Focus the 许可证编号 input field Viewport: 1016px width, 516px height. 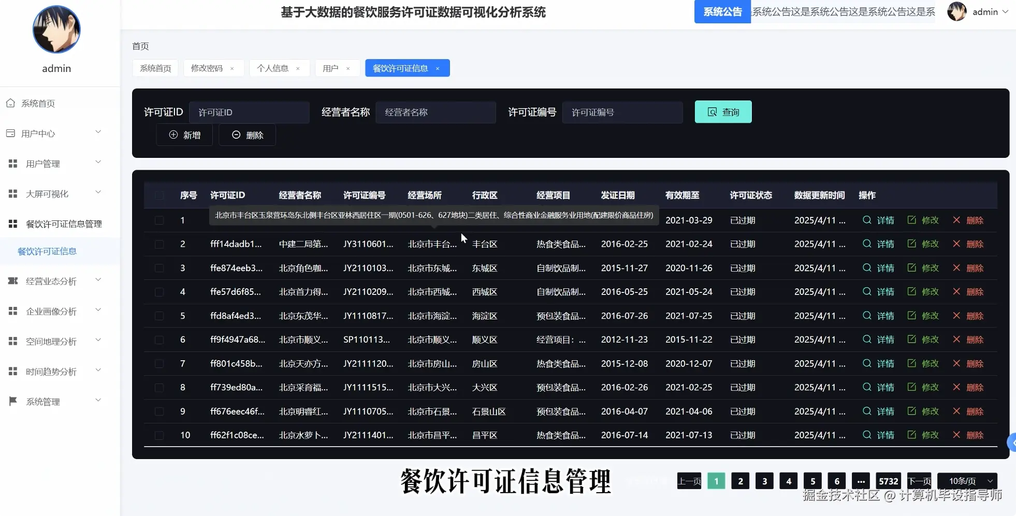pyautogui.click(x=622, y=112)
